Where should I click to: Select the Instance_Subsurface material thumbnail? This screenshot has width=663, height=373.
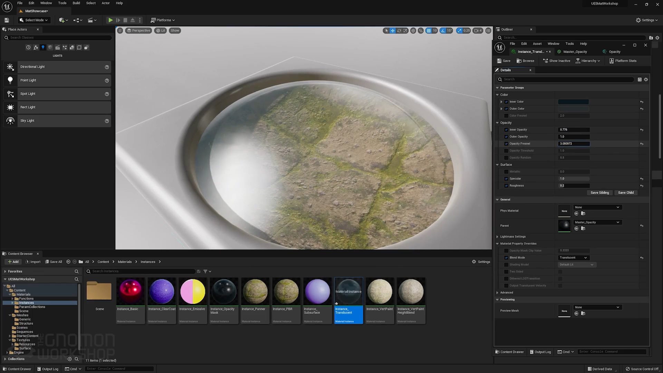pyautogui.click(x=317, y=292)
